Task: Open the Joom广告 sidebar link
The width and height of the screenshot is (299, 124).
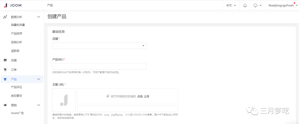Action: pos(17,113)
